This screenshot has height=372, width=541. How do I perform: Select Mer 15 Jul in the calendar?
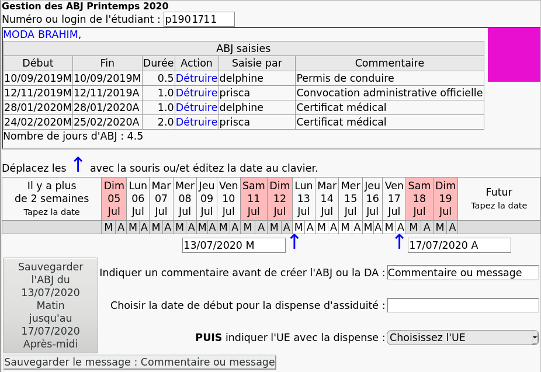(x=351, y=199)
